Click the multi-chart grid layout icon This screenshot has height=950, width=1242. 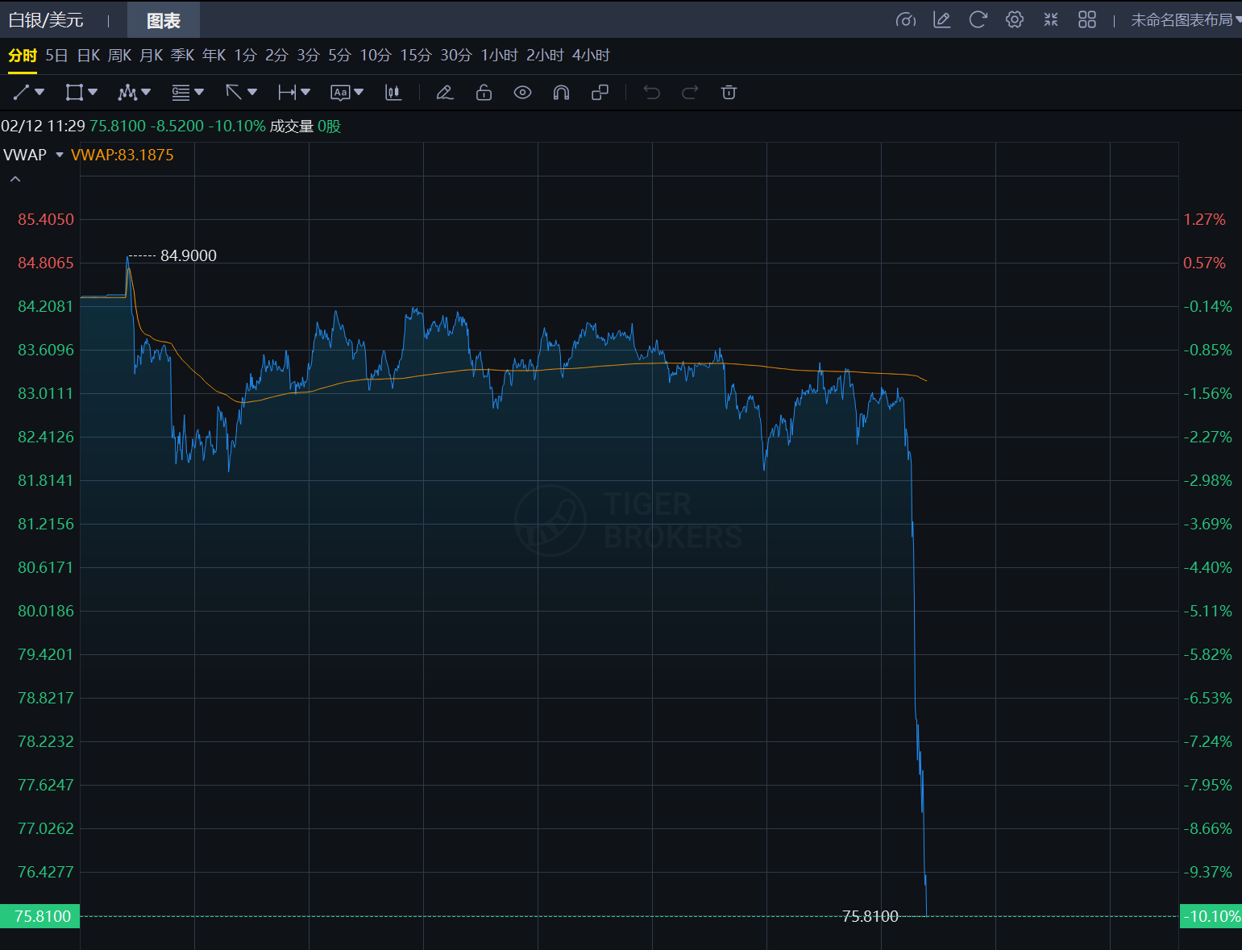(x=1086, y=19)
